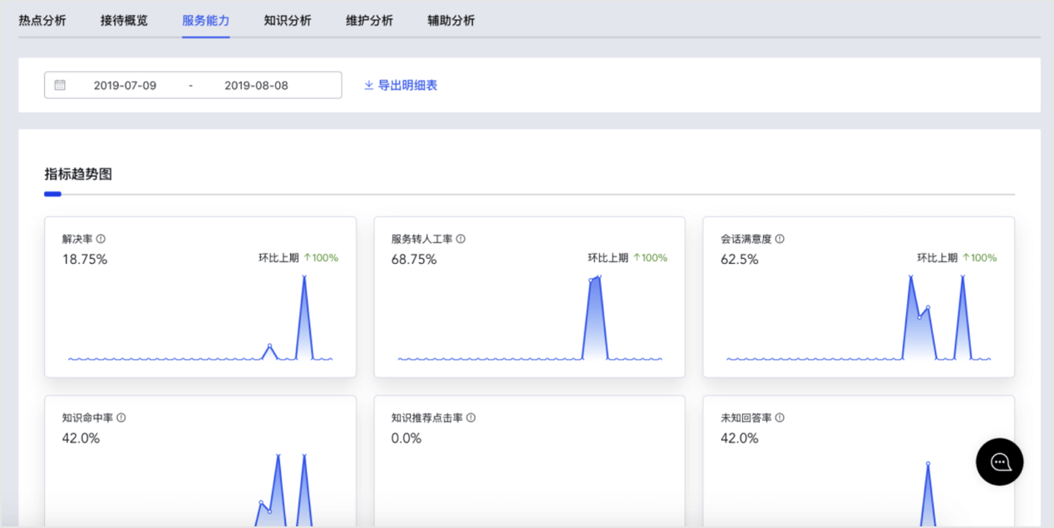Click the 指标趋势图 section heading
Screen dimensions: 1054x528
tap(78, 174)
